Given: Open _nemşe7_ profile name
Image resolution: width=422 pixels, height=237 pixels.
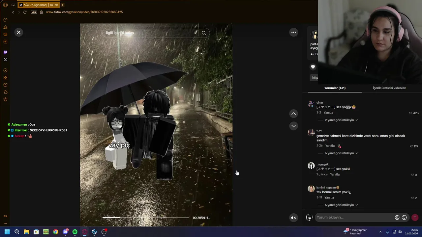Looking at the screenshot, I should [322, 165].
